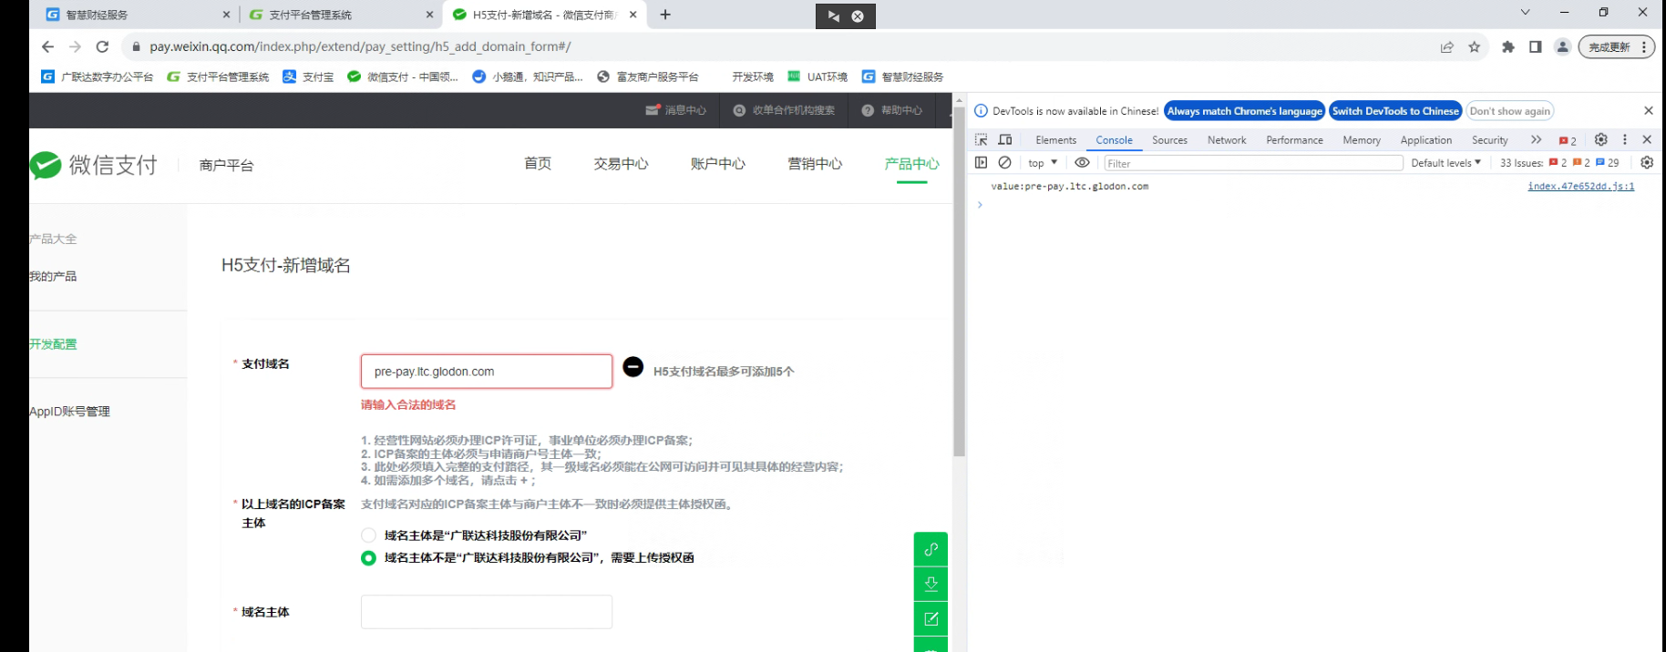Expand more DevTools tabs chevron
This screenshot has width=1666, height=652.
(1537, 139)
